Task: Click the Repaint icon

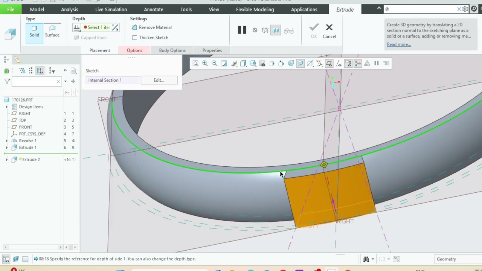Action: [x=224, y=64]
